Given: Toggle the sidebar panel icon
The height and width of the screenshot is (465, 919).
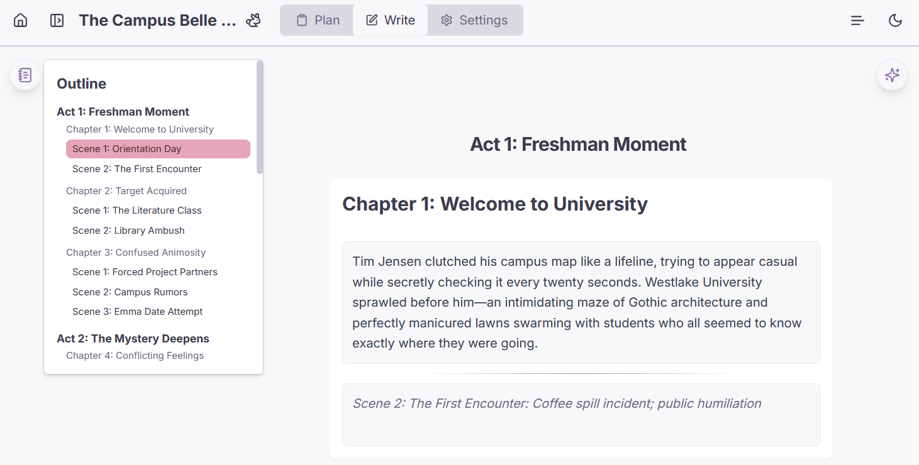Looking at the screenshot, I should [x=57, y=19].
